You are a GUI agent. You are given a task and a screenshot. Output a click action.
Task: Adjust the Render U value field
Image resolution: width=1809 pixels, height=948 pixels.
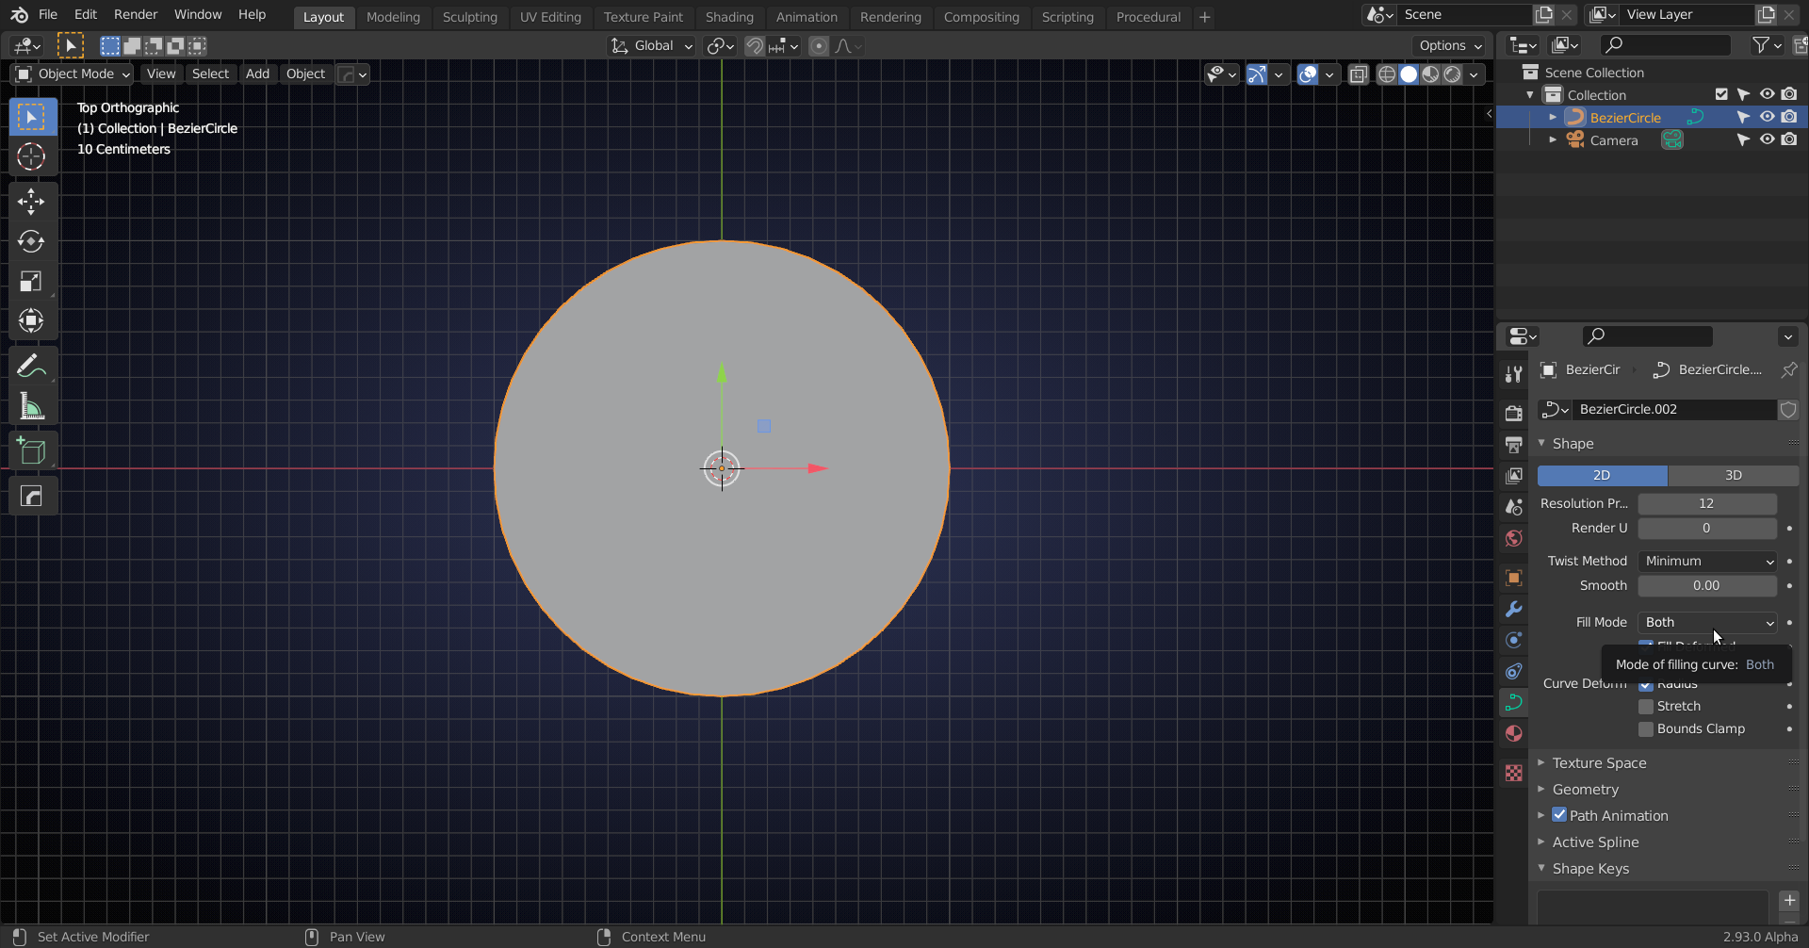(x=1707, y=528)
